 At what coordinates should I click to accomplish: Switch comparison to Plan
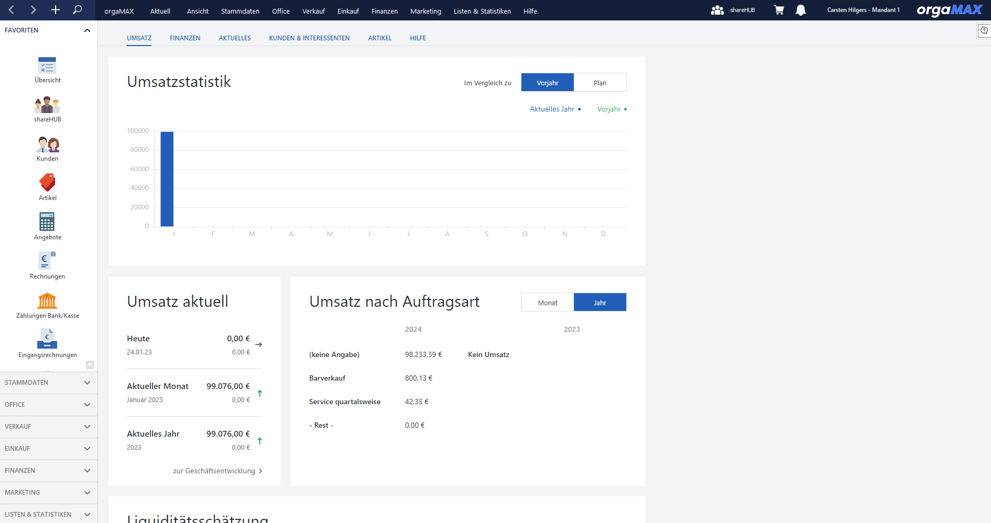click(600, 83)
